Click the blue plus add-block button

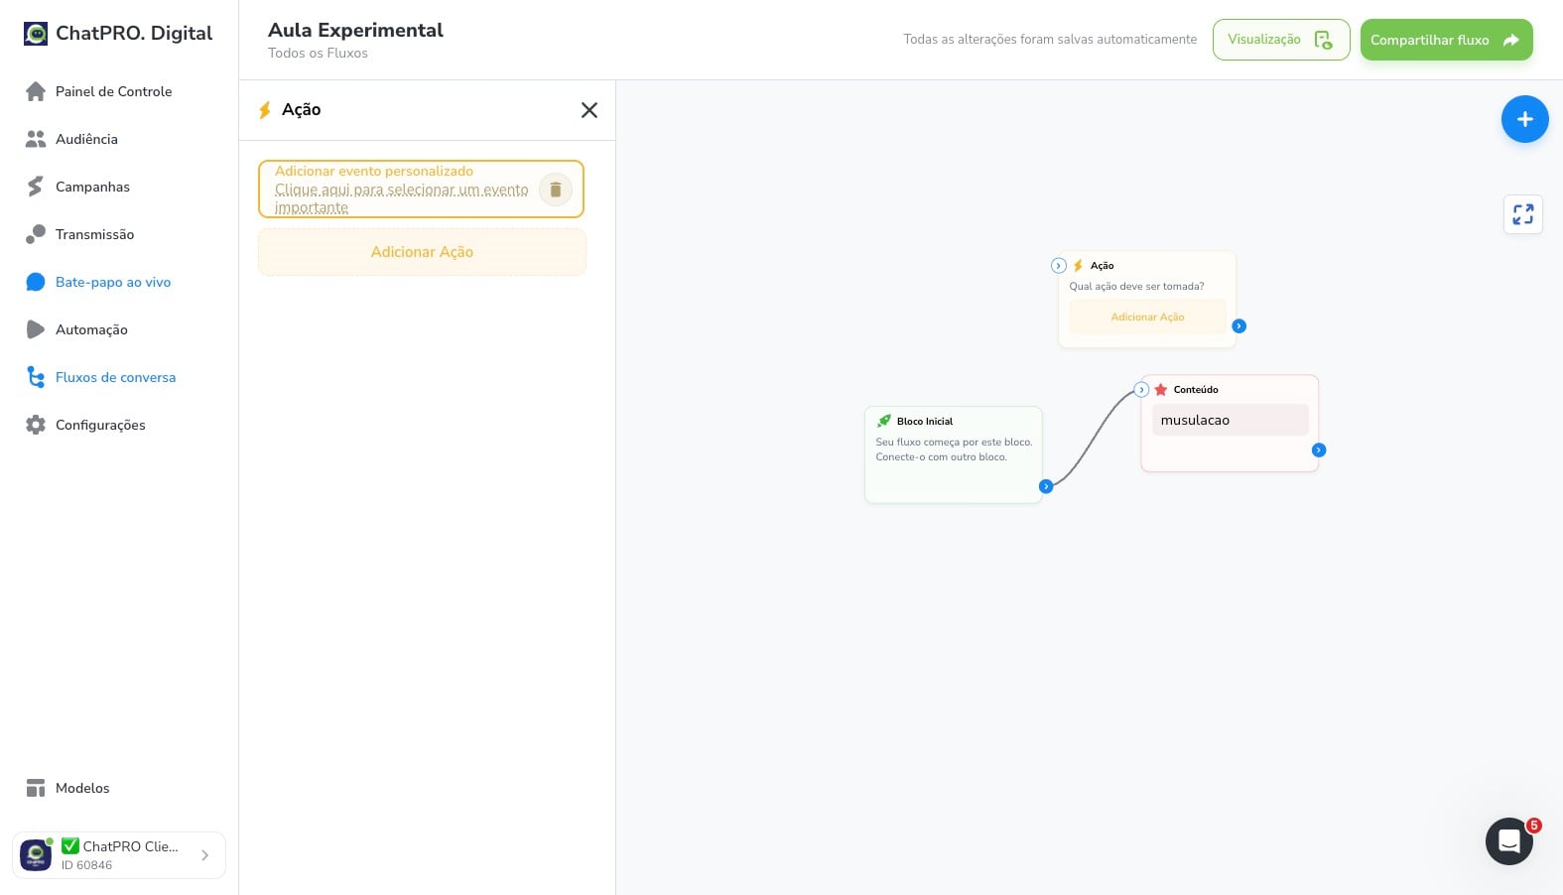pos(1524,119)
